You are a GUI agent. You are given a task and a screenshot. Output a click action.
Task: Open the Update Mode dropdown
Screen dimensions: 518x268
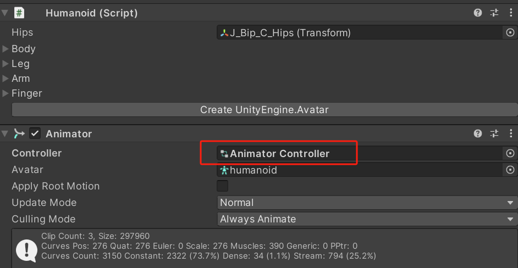(x=367, y=202)
